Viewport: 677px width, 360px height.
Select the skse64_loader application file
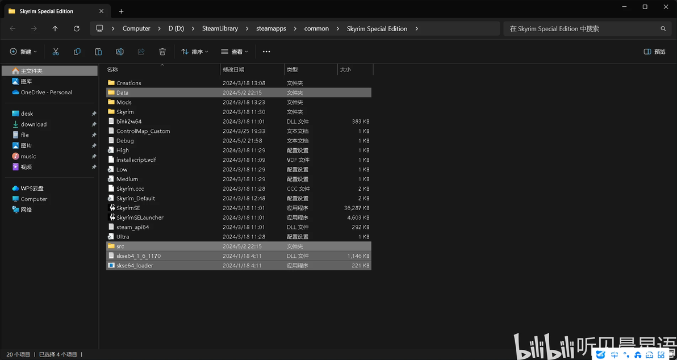(239, 266)
